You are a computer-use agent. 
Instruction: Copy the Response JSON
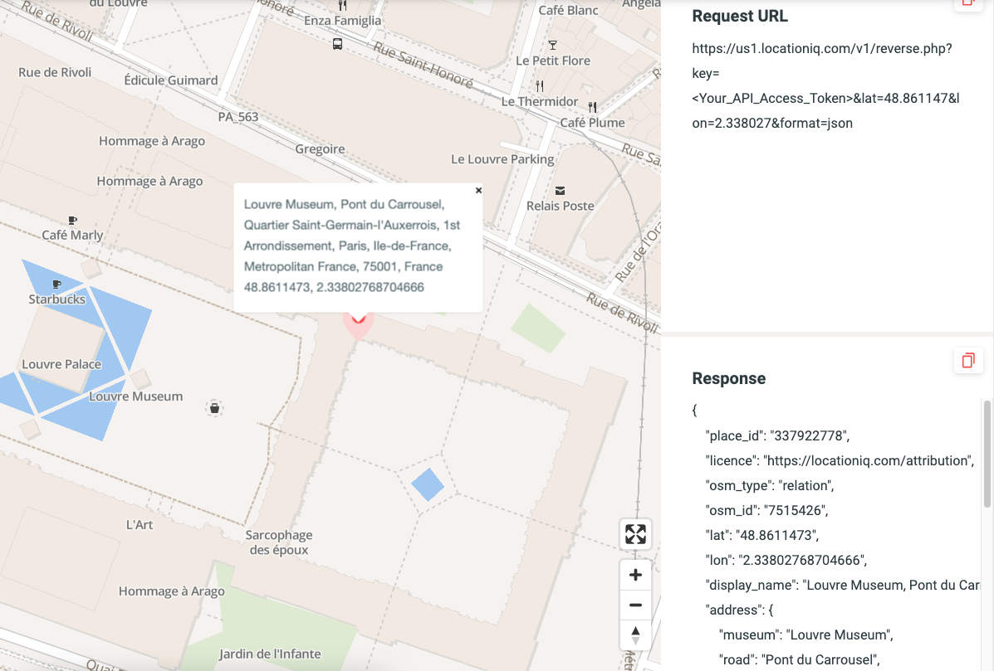[x=968, y=360]
